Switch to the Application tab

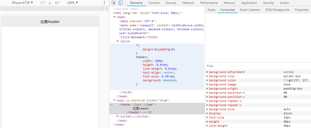pos(249,3)
